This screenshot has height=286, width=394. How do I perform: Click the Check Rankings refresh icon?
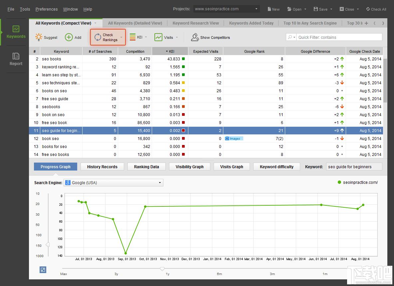(x=98, y=37)
